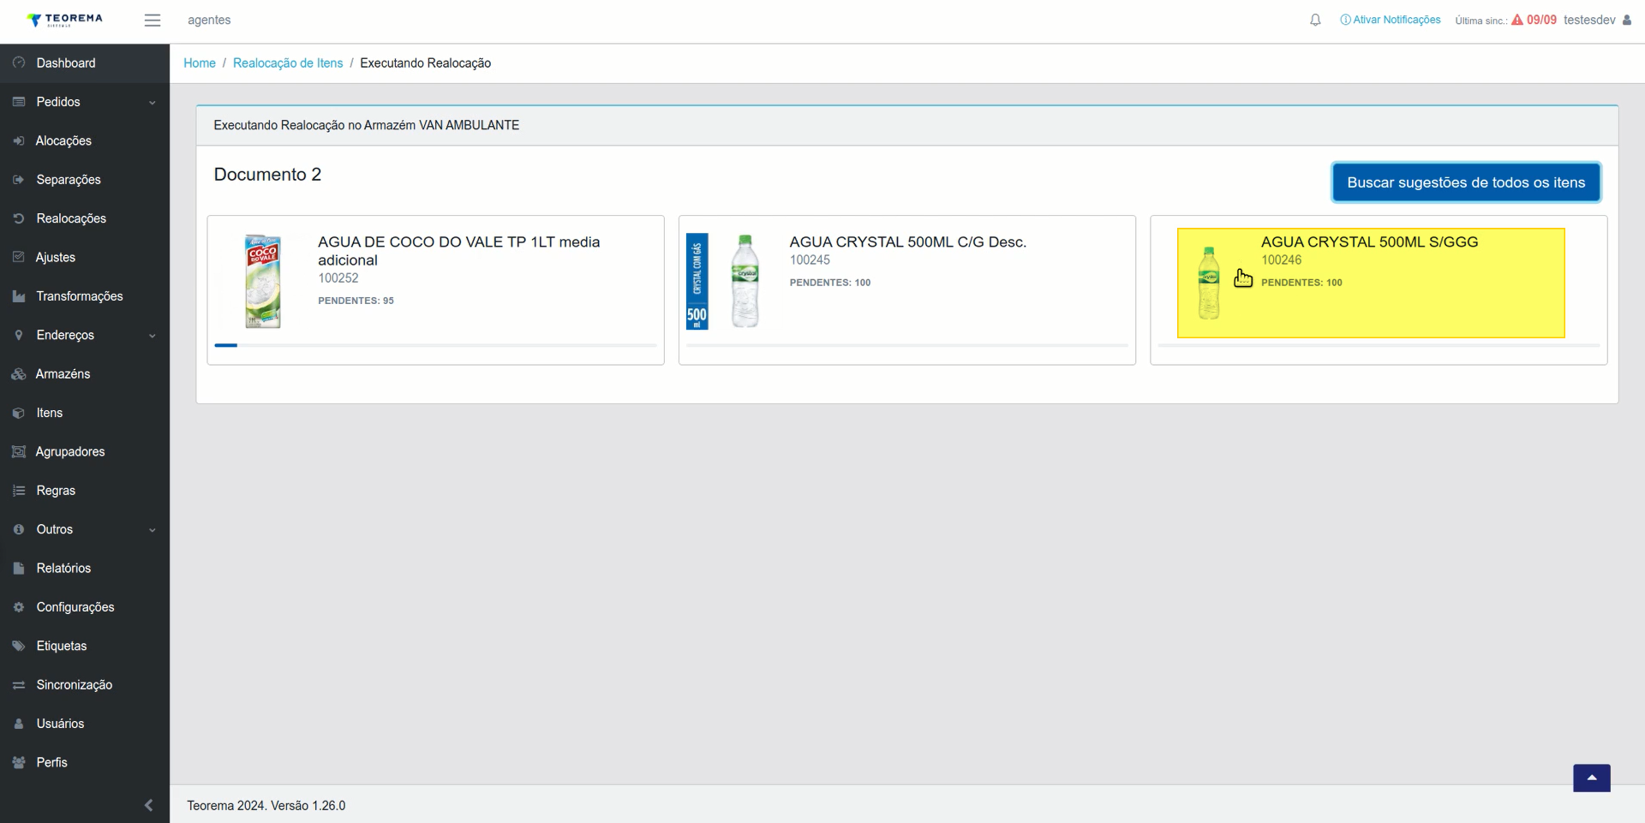
Task: Click the Relatórios file icon
Action: pos(19,569)
